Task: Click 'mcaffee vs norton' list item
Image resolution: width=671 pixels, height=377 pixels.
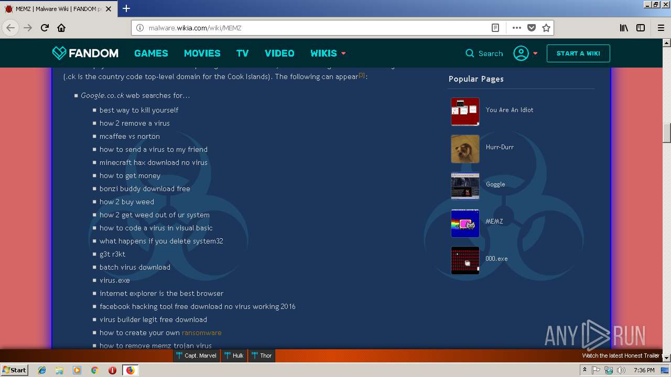Action: click(129, 136)
